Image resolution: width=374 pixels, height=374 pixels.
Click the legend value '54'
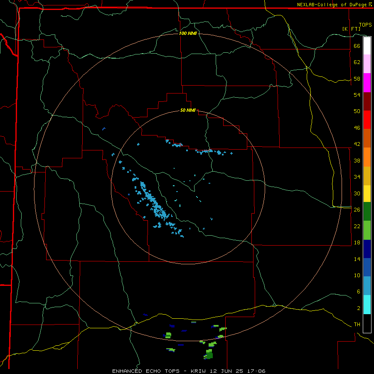357,95
